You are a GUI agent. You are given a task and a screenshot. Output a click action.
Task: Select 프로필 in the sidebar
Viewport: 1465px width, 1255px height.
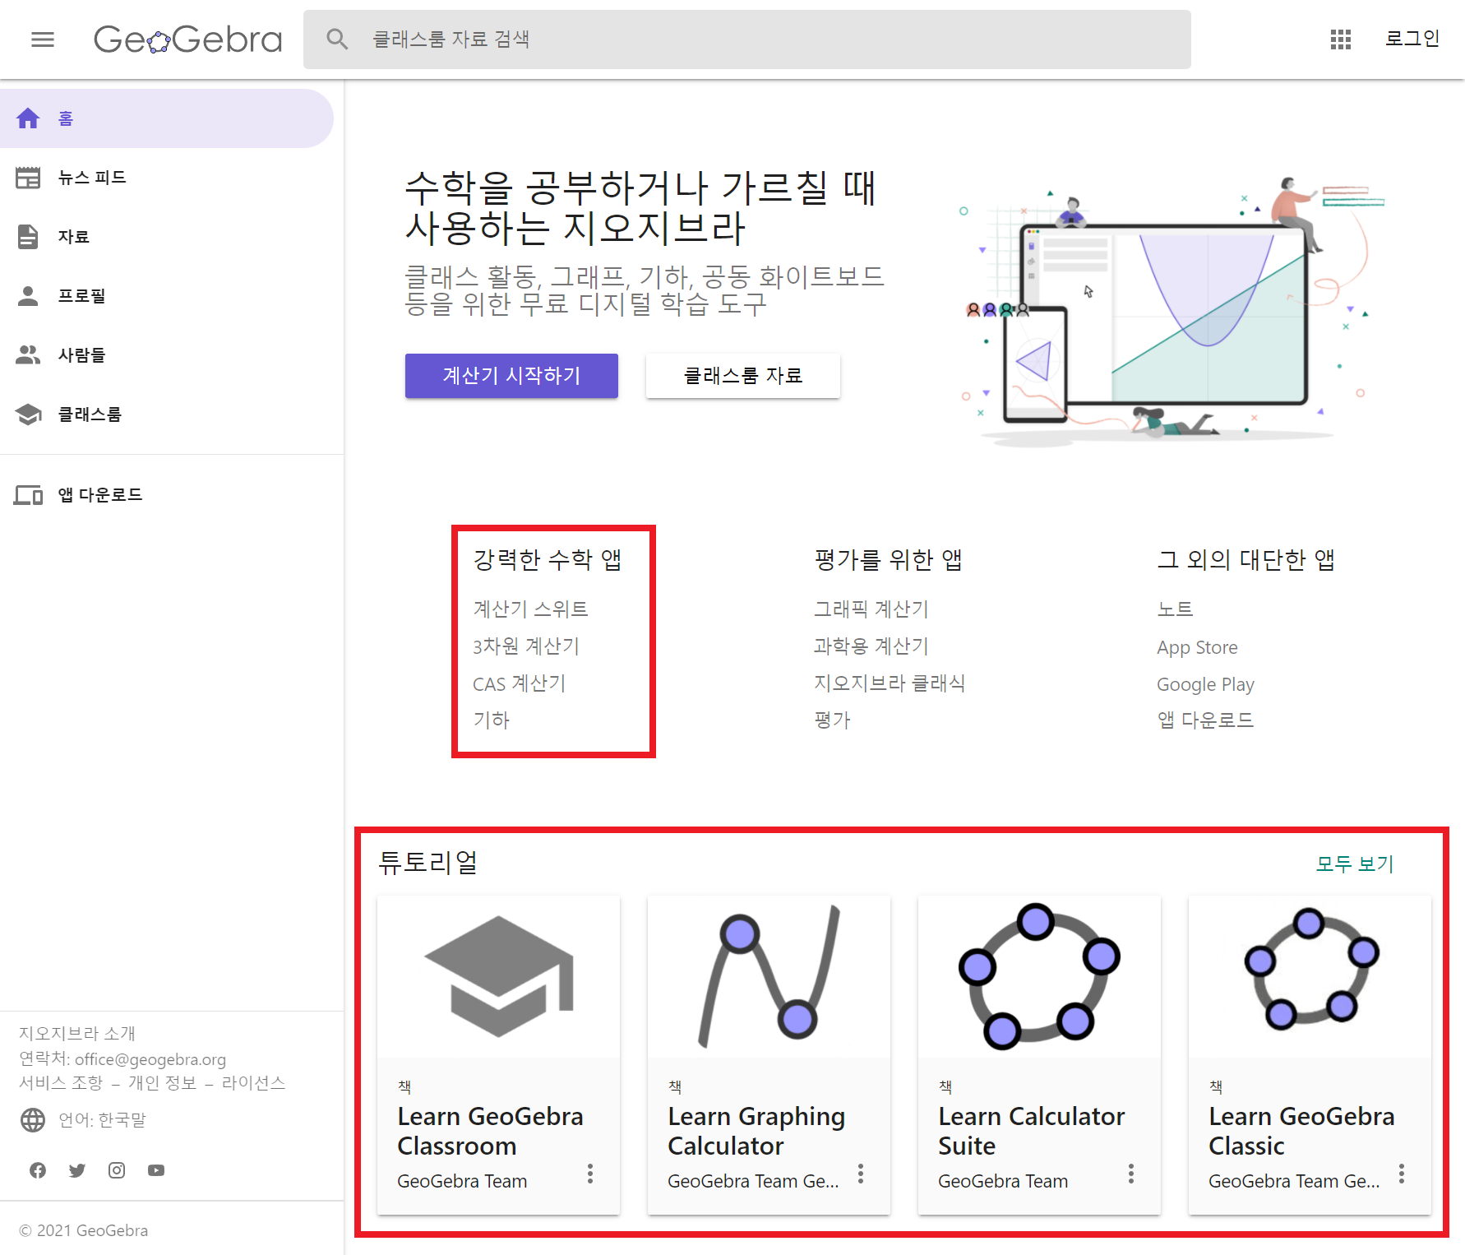click(167, 296)
